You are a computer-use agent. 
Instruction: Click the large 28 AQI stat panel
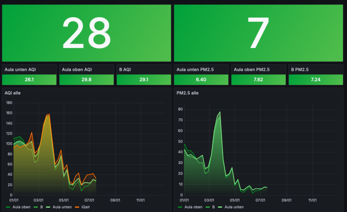click(86, 33)
